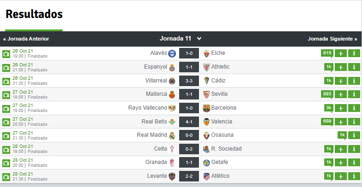362x187 pixels.
Task: Click the Atlético crest icon
Action: tap(206, 176)
